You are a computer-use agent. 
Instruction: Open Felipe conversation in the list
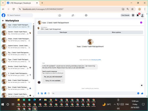[x=16, y=40]
